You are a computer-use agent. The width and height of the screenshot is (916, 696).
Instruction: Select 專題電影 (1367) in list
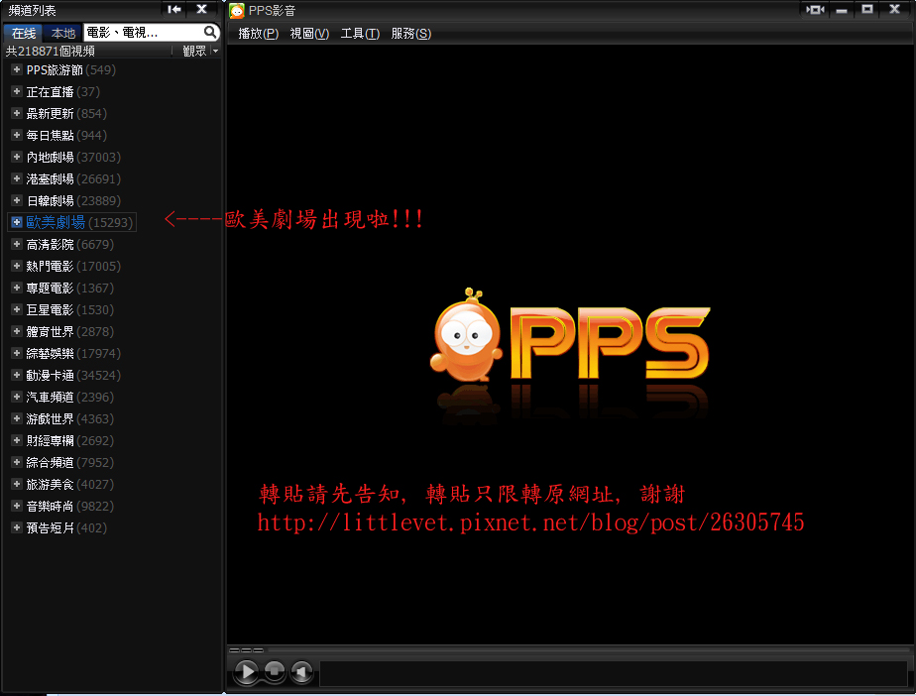70,289
